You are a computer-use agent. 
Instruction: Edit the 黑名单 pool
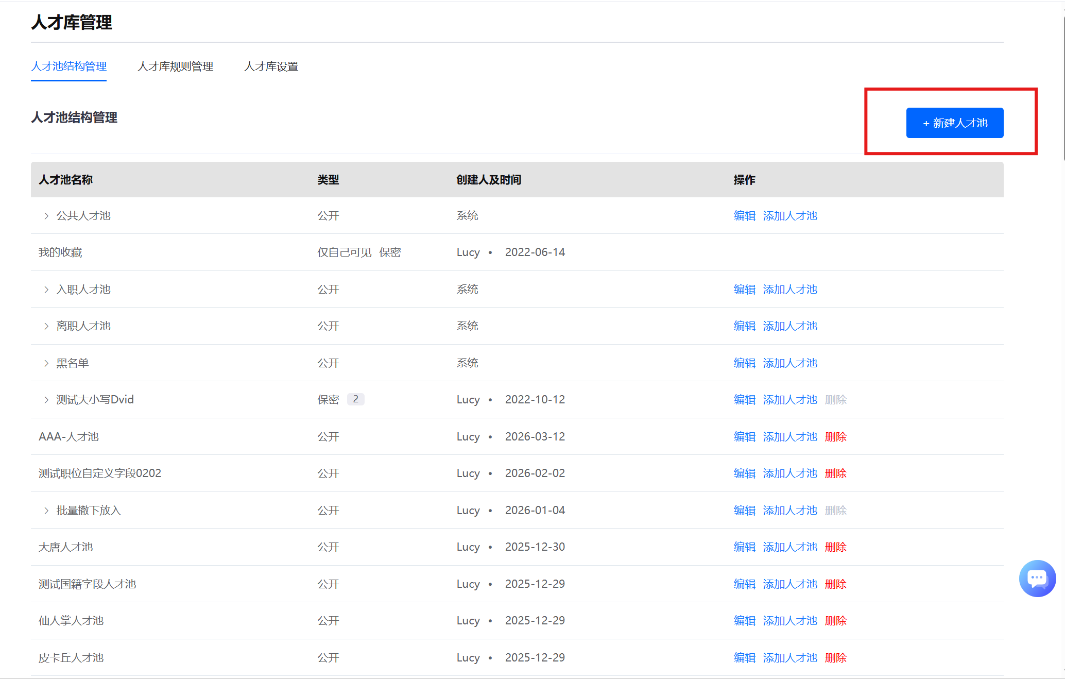[x=745, y=363]
